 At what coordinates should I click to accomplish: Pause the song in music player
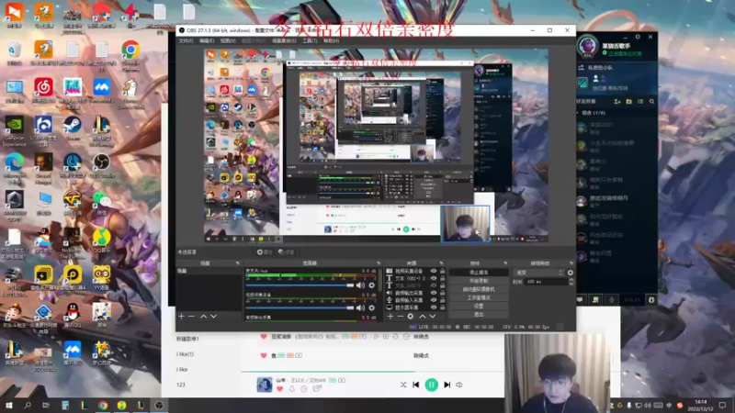click(x=431, y=385)
